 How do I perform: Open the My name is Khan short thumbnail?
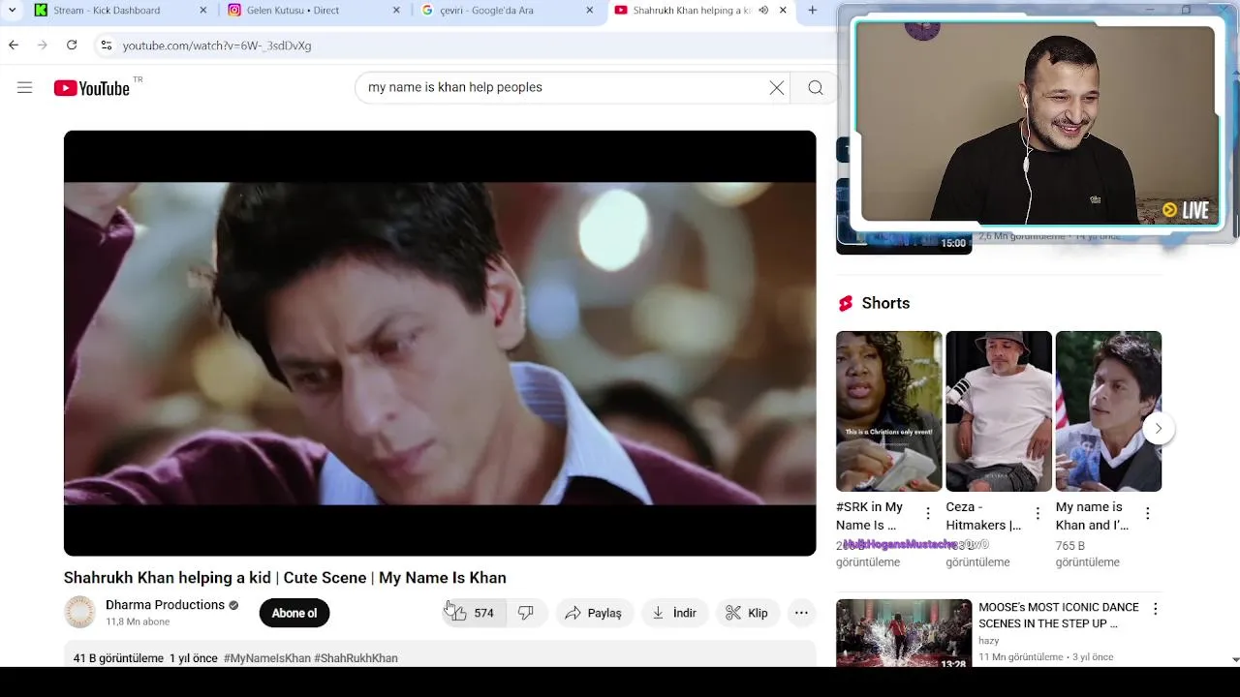click(x=1108, y=411)
